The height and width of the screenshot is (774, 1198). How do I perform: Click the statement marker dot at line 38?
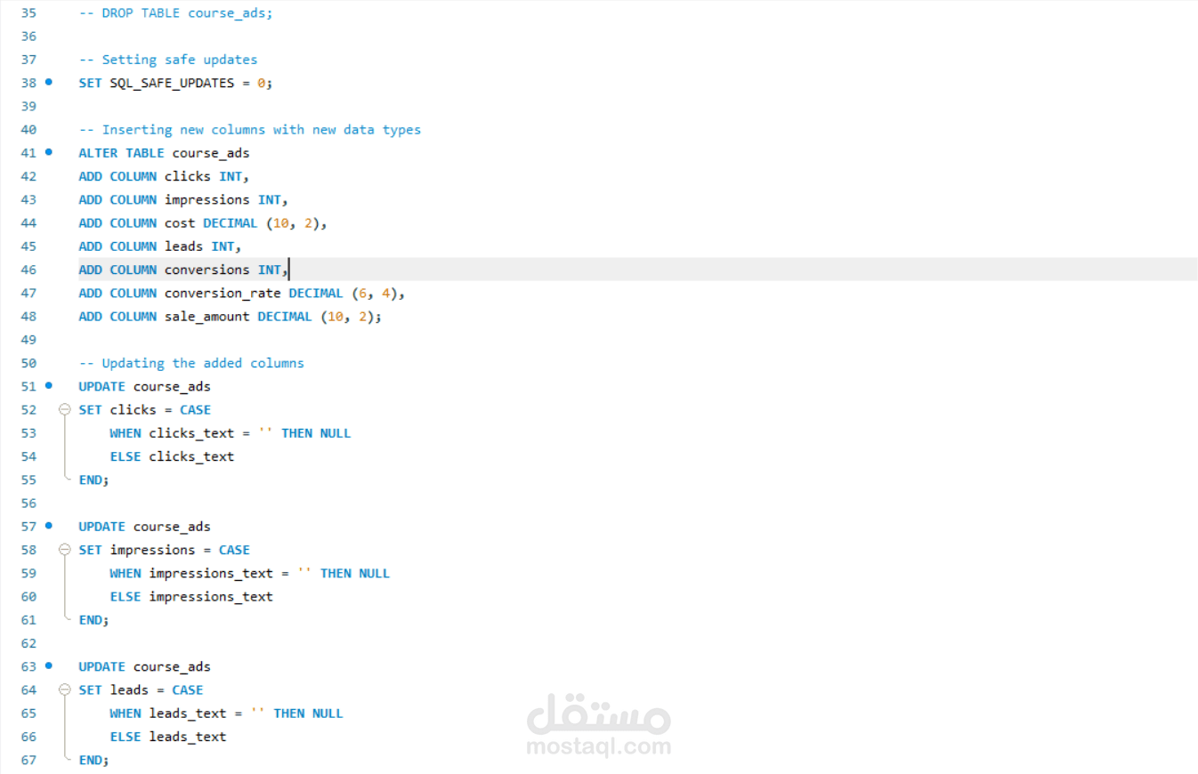click(49, 82)
